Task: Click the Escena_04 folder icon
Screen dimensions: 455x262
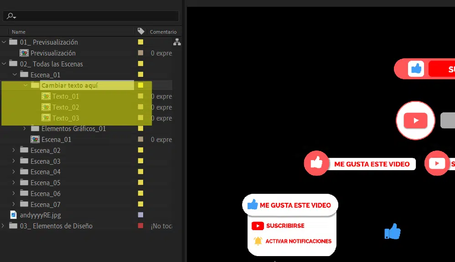Action: pos(24,171)
